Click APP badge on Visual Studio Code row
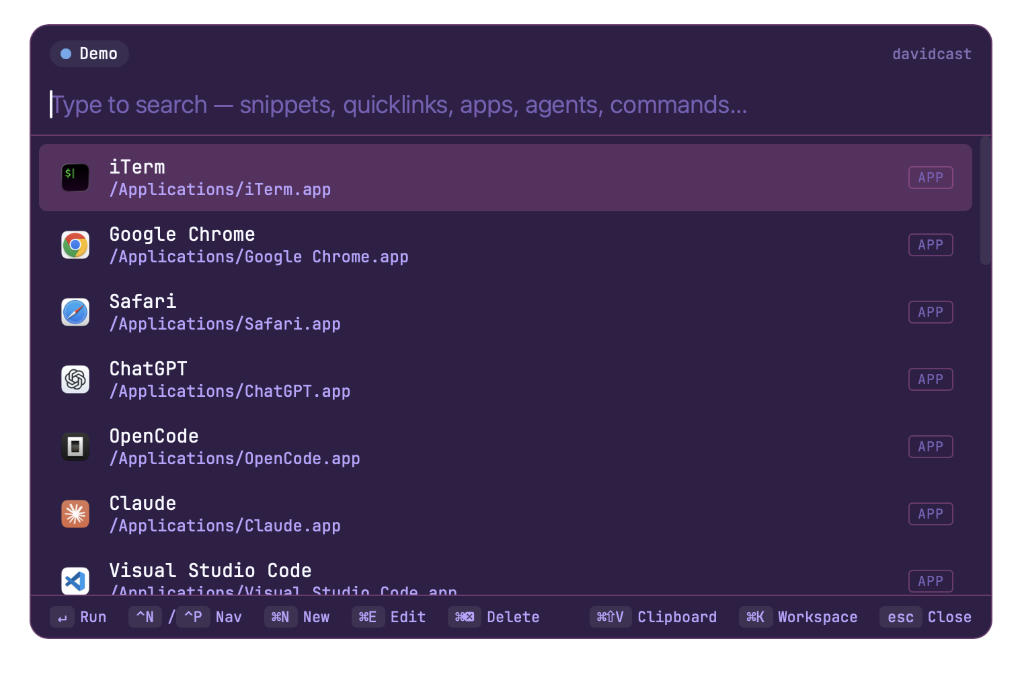Viewport: 1022px width, 674px height. click(x=931, y=581)
